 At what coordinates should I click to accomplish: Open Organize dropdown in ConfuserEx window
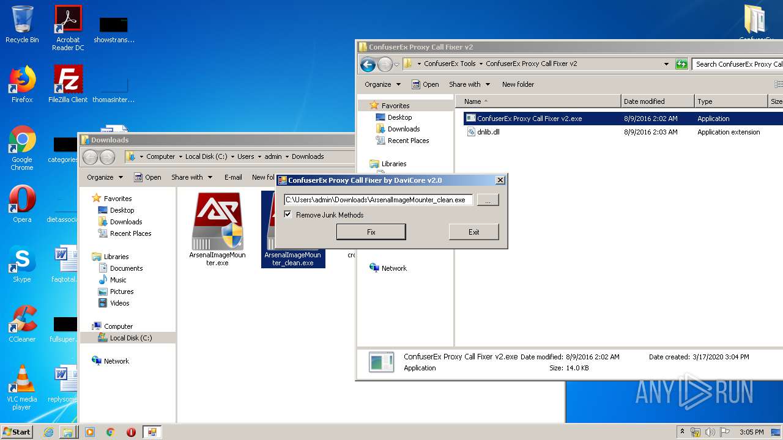pyautogui.click(x=383, y=84)
